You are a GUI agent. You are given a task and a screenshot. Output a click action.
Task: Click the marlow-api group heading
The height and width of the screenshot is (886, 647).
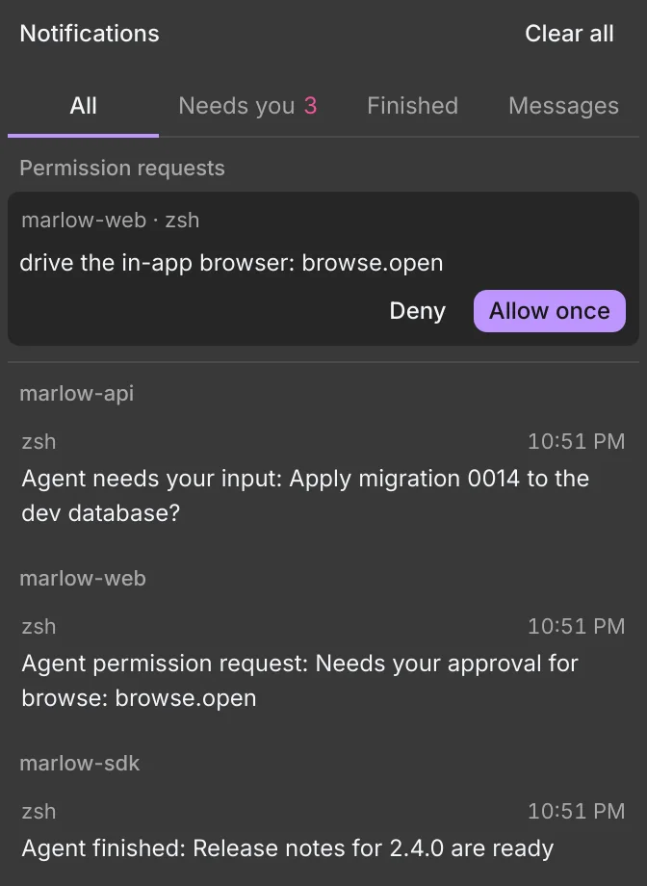tap(77, 394)
